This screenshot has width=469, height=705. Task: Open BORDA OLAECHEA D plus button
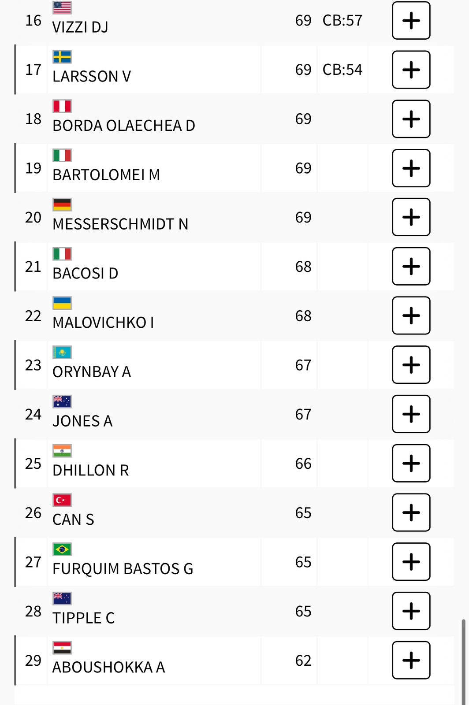411,119
